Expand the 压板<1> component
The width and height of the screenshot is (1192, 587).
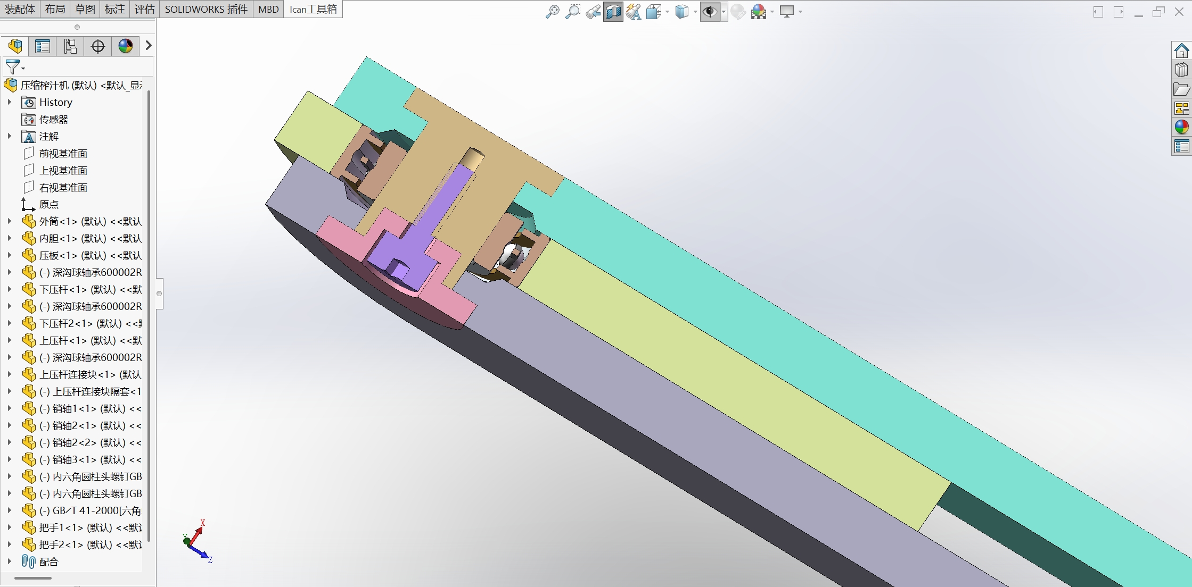tap(9, 255)
